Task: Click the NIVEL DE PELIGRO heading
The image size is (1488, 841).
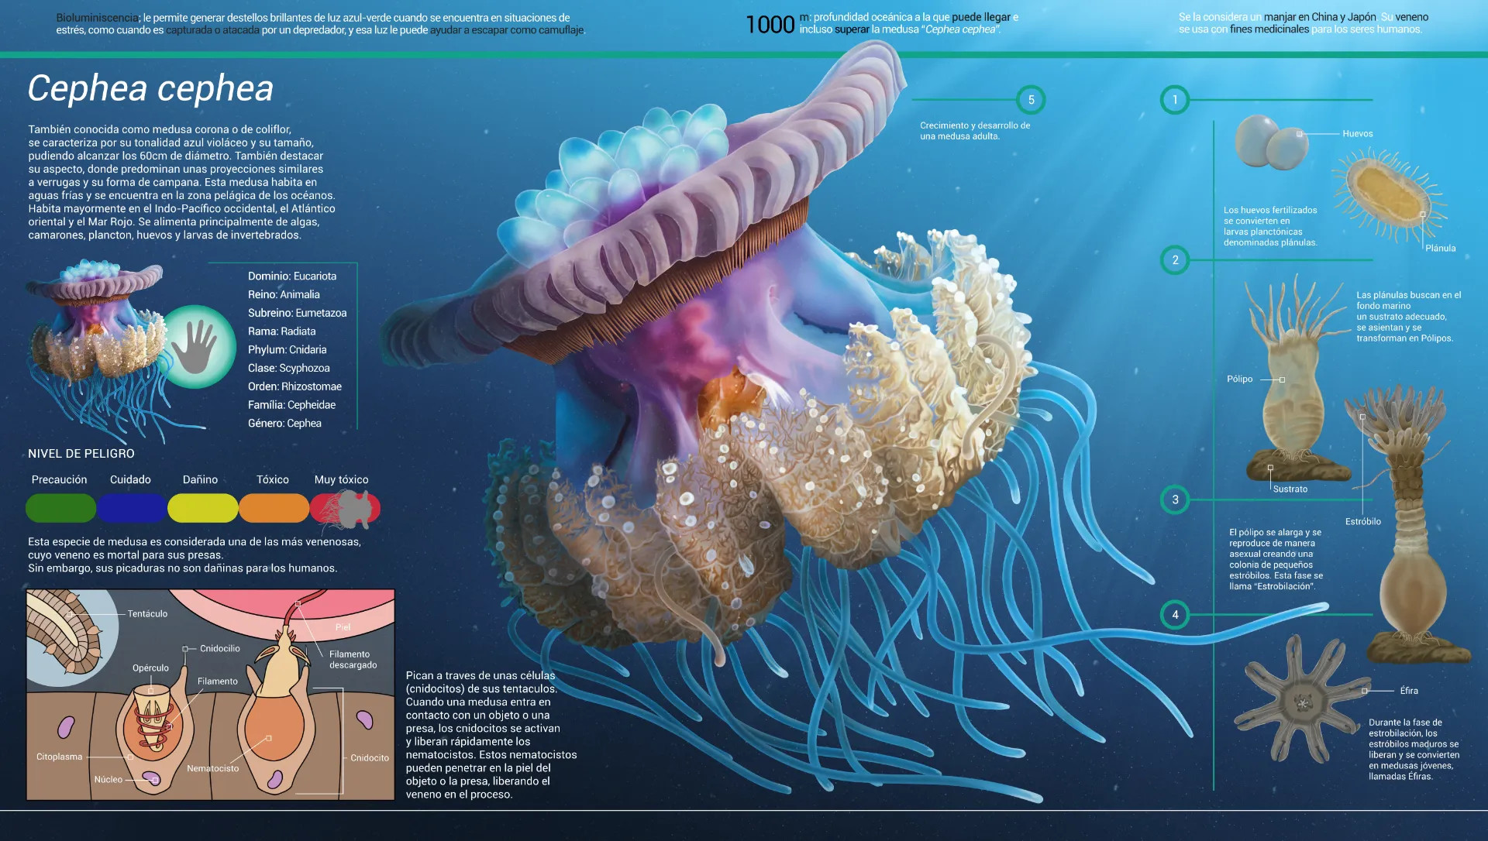Action: [81, 454]
